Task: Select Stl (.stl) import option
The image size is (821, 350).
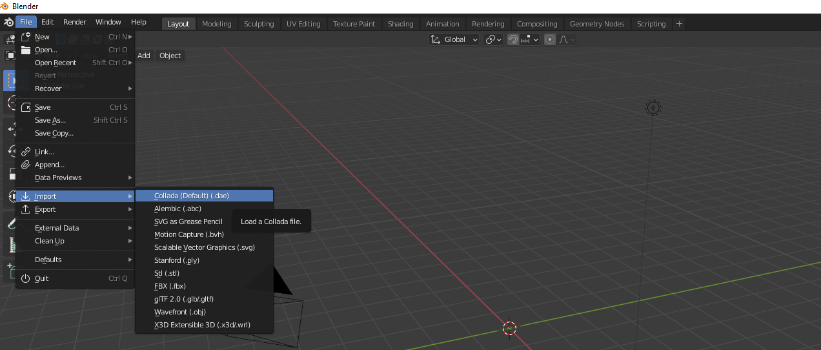Action: (204, 273)
